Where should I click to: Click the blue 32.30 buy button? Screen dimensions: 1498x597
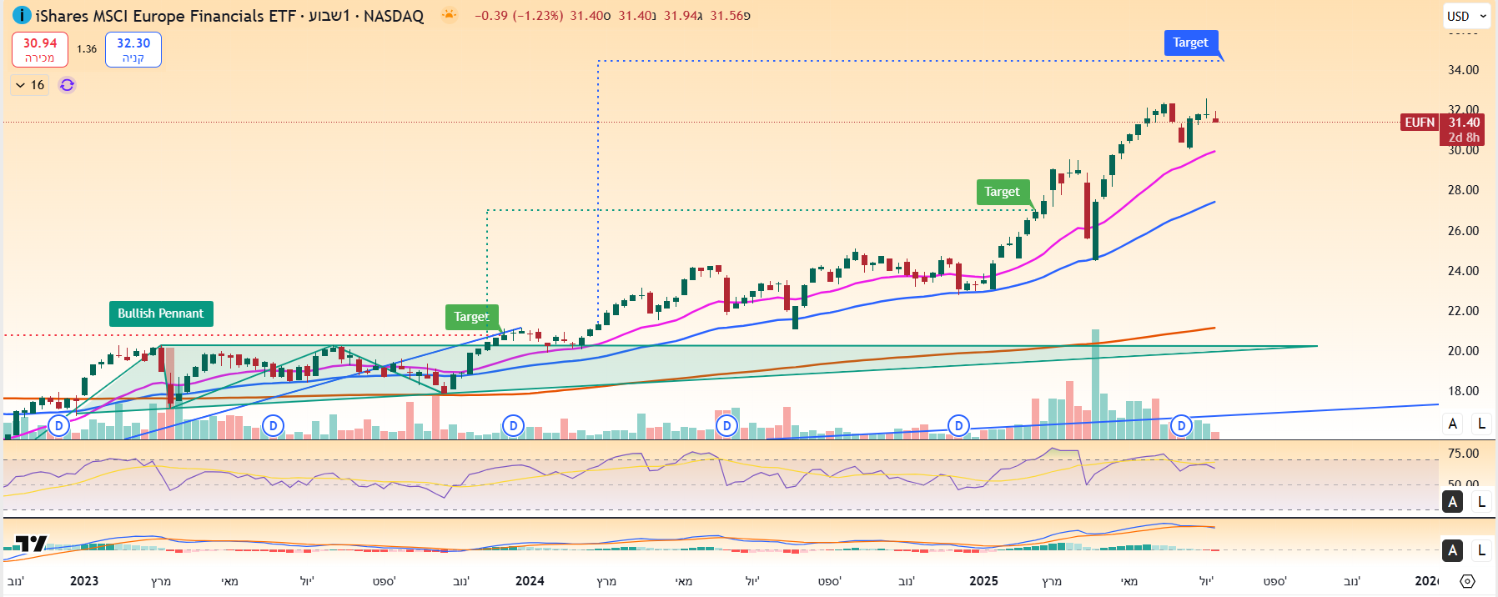[133, 49]
